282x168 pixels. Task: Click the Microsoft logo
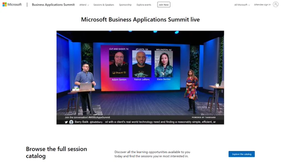pyautogui.click(x=12, y=5)
